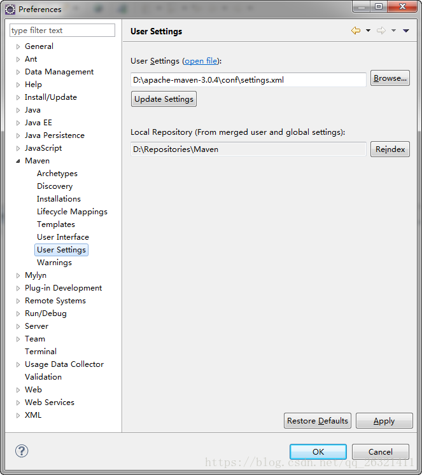
Task: Expand the Server node
Action: click(18, 327)
